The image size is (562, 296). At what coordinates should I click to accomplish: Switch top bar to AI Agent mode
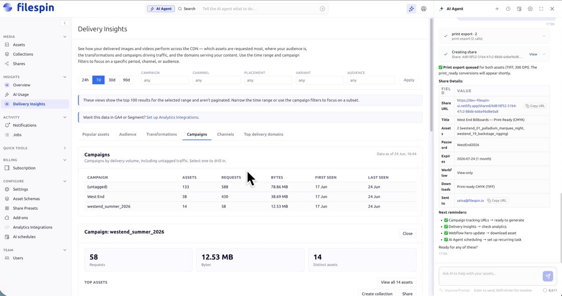161,9
